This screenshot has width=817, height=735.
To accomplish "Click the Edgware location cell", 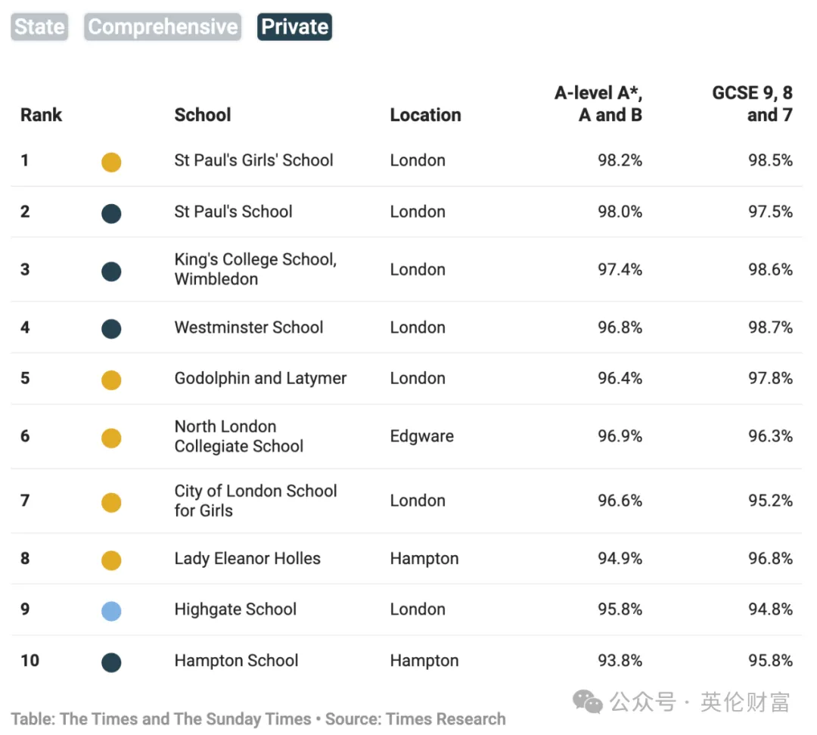I will 422,436.
